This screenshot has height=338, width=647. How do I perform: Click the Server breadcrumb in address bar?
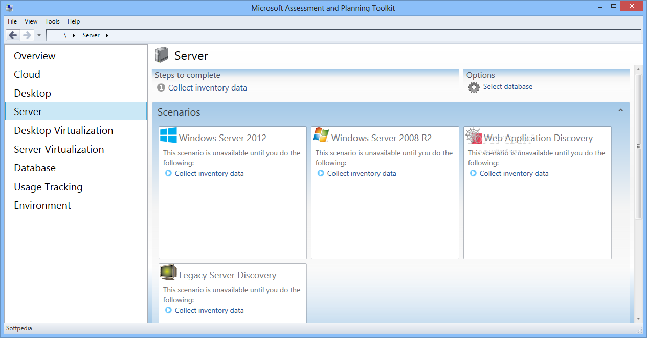click(91, 35)
